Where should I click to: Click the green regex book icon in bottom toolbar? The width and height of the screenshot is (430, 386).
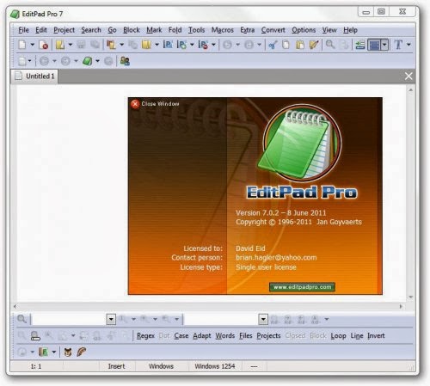click(x=43, y=352)
